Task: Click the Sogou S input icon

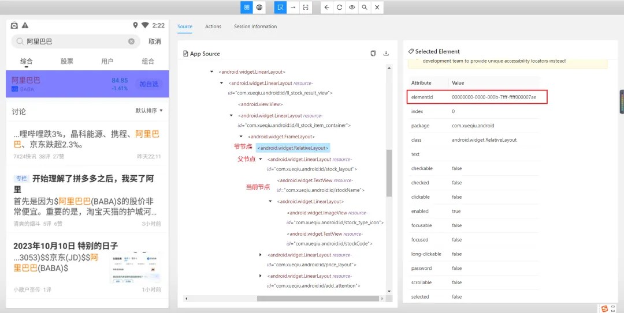Action: (604, 308)
